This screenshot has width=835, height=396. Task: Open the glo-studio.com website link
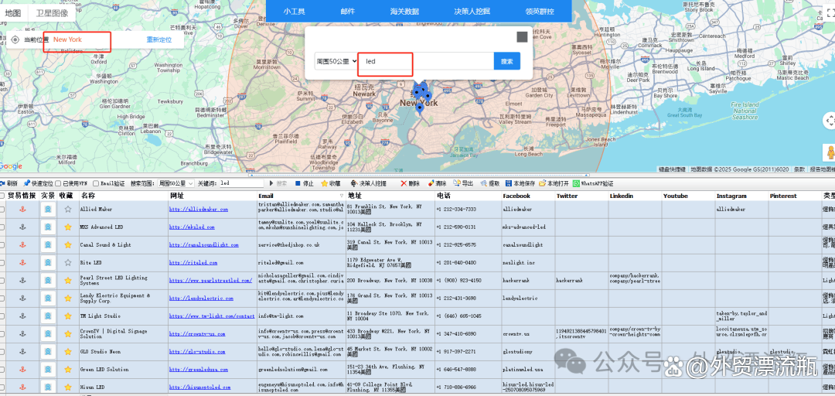click(196, 352)
